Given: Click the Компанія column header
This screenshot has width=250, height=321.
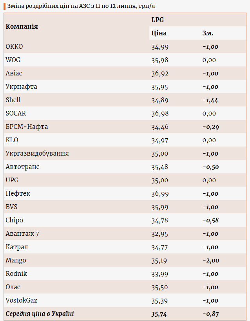Looking at the screenshot, I should click(22, 26).
